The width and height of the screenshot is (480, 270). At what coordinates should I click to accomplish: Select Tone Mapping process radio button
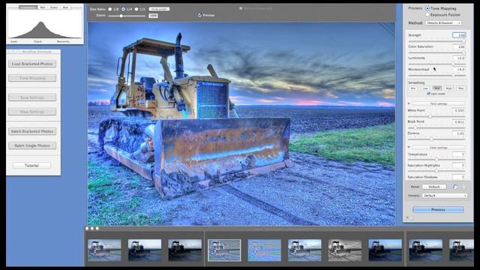(x=427, y=8)
